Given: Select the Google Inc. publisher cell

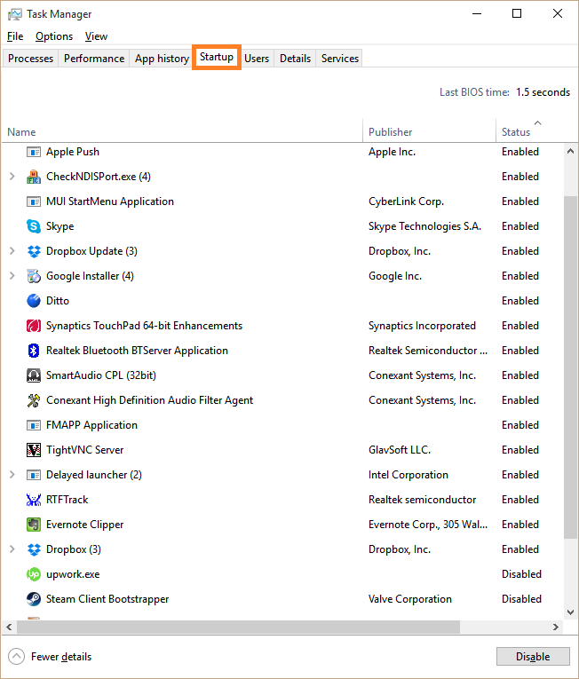Looking at the screenshot, I should (395, 276).
